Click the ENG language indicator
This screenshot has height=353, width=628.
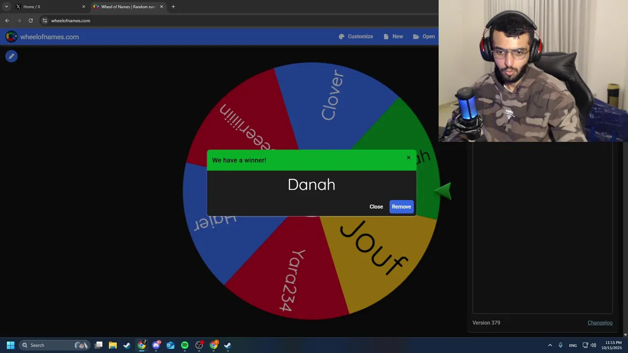[x=573, y=346]
